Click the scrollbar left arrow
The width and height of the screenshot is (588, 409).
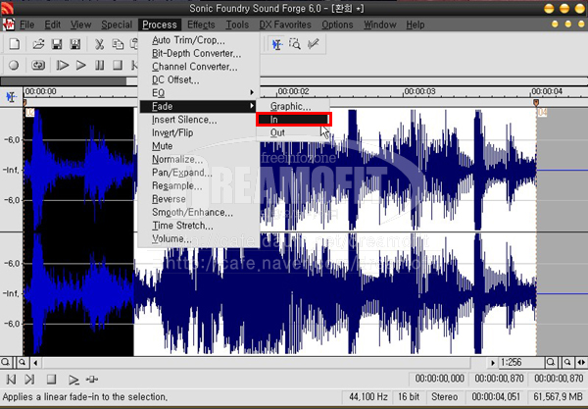[x=36, y=363]
